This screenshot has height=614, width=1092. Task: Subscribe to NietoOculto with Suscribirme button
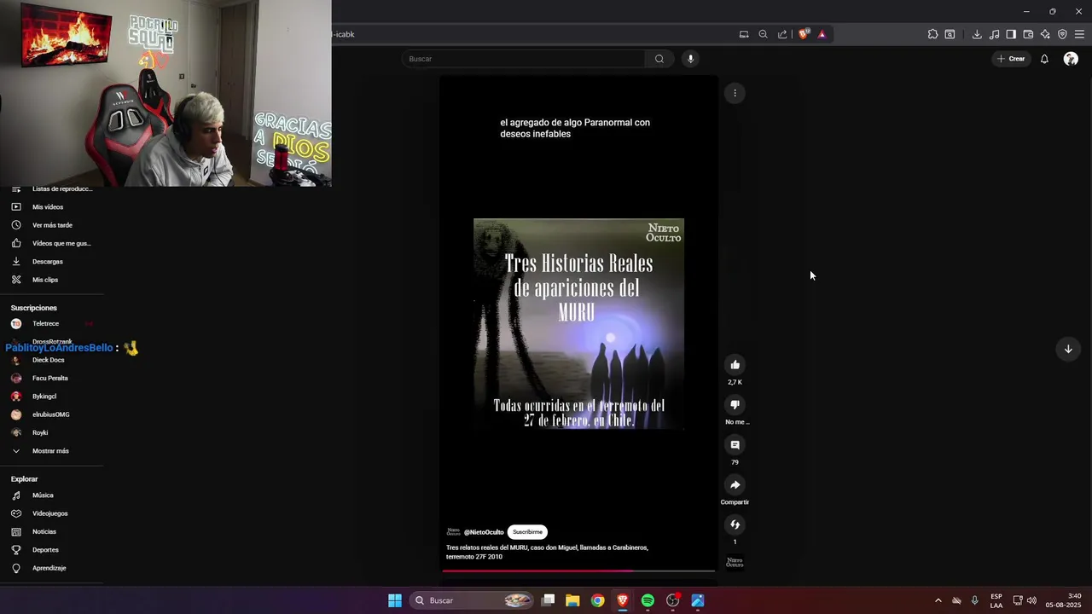pyautogui.click(x=527, y=532)
